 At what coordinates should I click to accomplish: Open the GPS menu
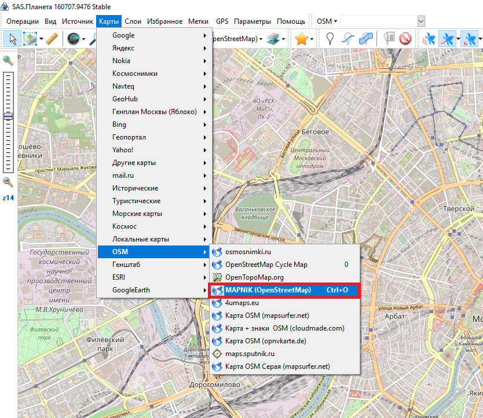click(x=222, y=21)
